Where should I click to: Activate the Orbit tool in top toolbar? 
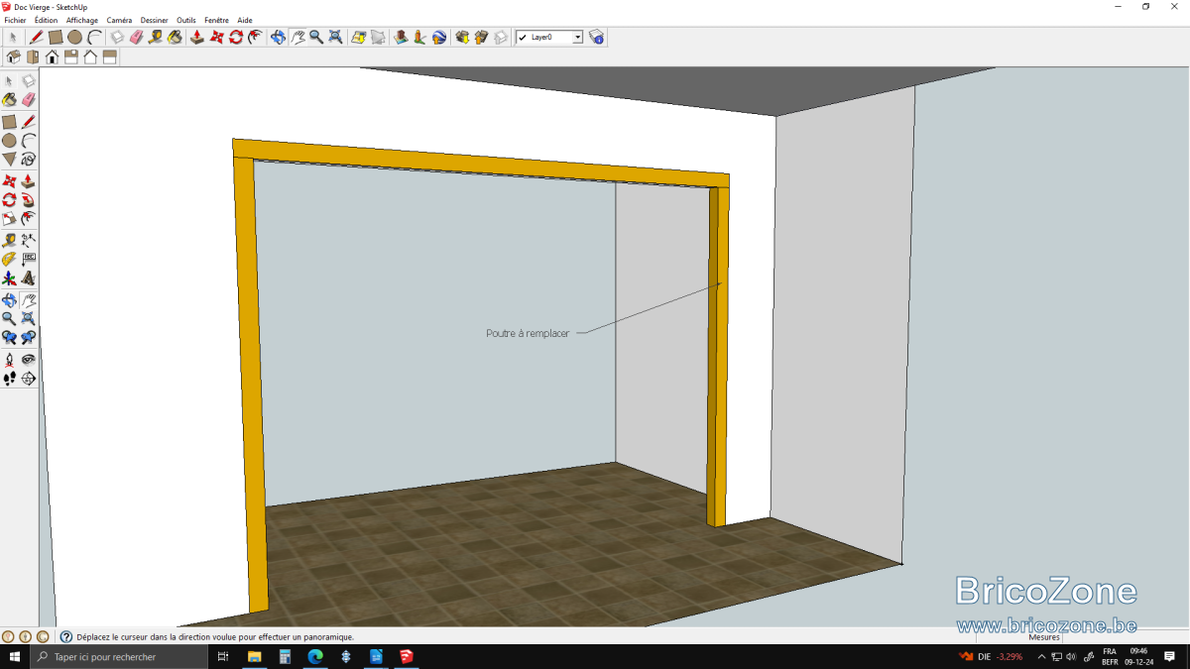(278, 37)
